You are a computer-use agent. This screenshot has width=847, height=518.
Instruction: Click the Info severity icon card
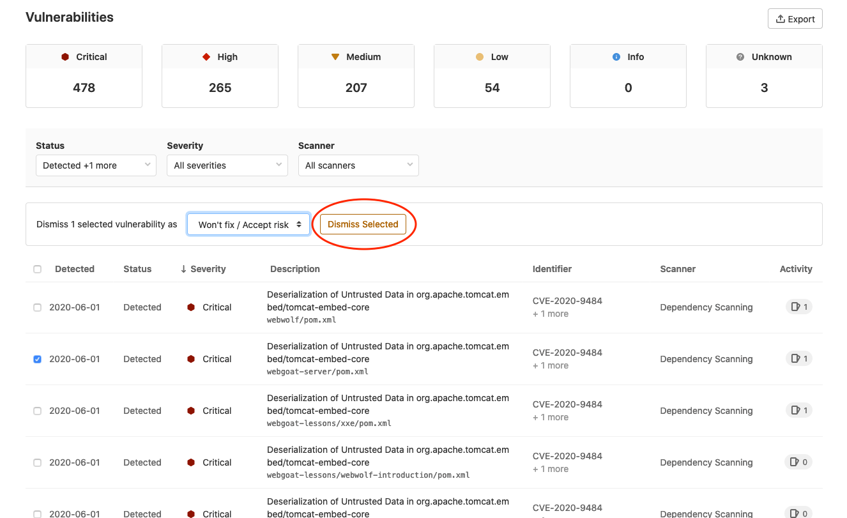tap(628, 75)
